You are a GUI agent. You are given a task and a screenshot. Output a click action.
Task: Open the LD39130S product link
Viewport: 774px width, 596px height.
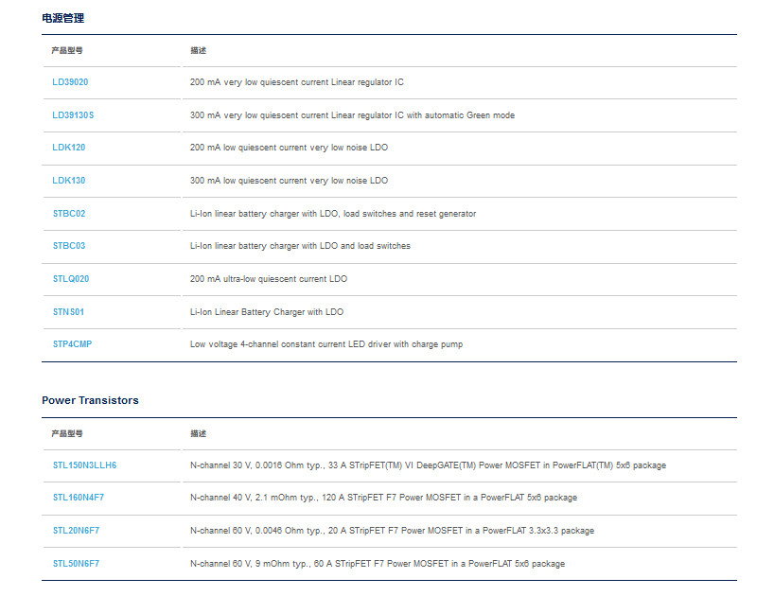(x=73, y=115)
